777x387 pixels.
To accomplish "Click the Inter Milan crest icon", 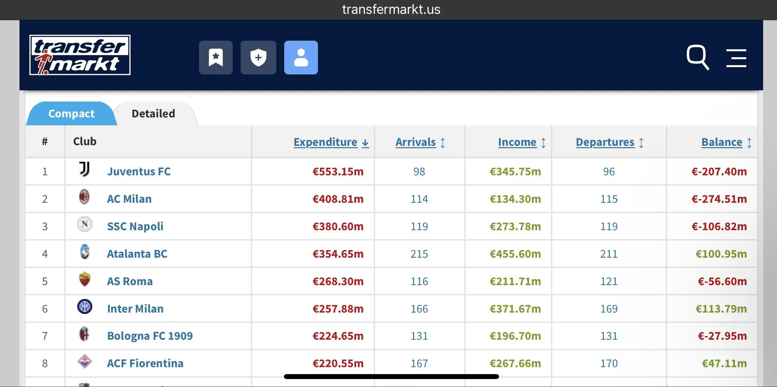I will coord(85,307).
